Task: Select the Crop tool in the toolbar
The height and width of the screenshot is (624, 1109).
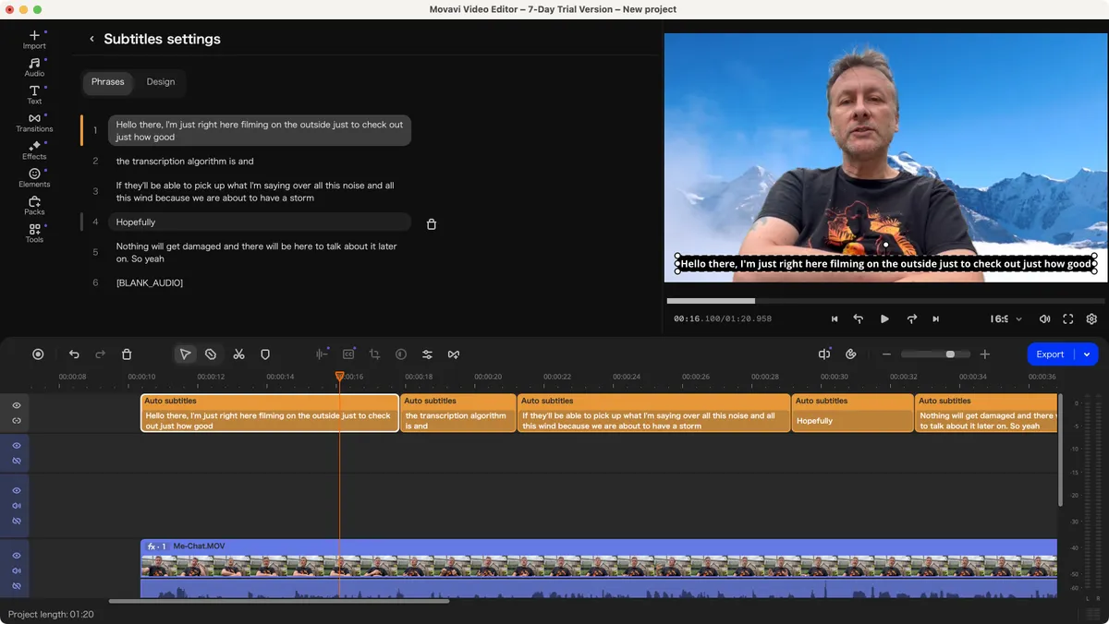Action: click(x=374, y=354)
